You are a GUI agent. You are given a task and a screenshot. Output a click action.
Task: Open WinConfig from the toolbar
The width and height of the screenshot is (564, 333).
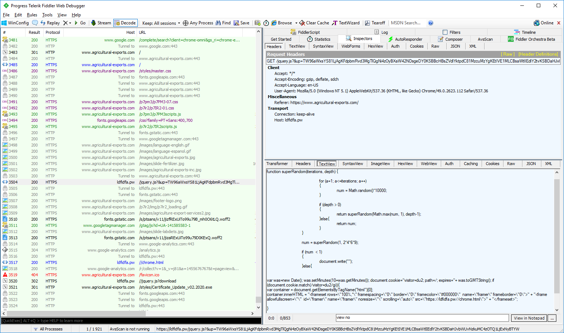[x=15, y=23]
